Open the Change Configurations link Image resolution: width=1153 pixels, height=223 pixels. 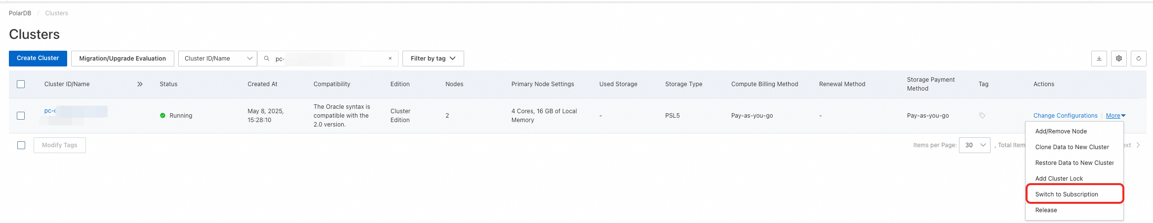1065,116
